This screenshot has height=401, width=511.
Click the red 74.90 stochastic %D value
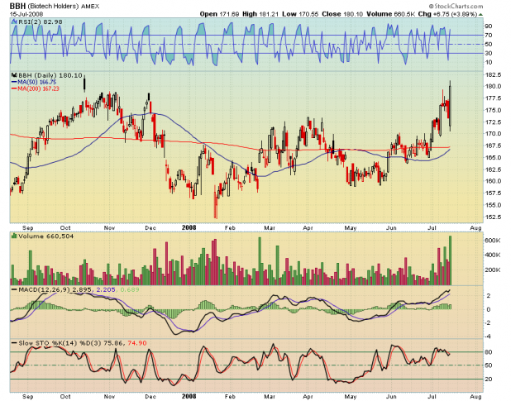tap(137, 343)
